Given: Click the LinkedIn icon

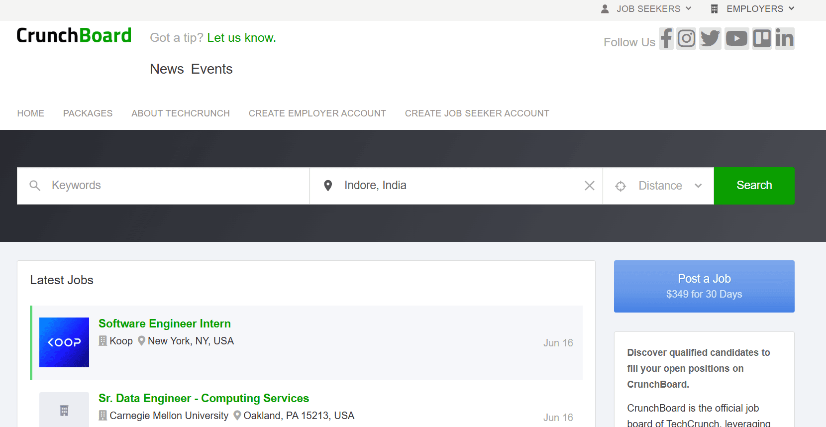Looking at the screenshot, I should [785, 38].
